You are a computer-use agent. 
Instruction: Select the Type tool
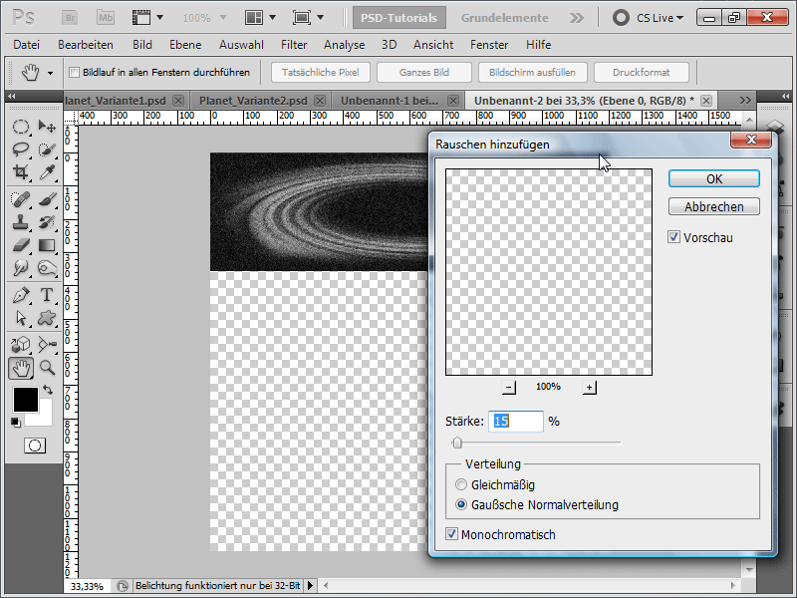[47, 294]
